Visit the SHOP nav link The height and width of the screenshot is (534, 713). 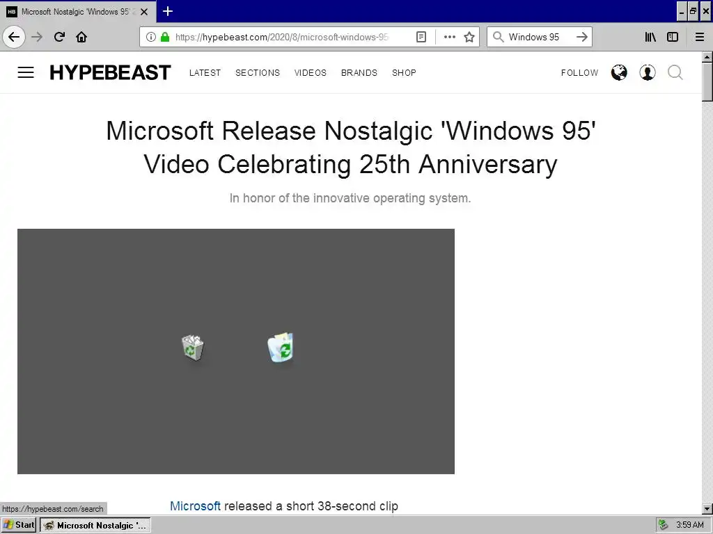tap(404, 72)
